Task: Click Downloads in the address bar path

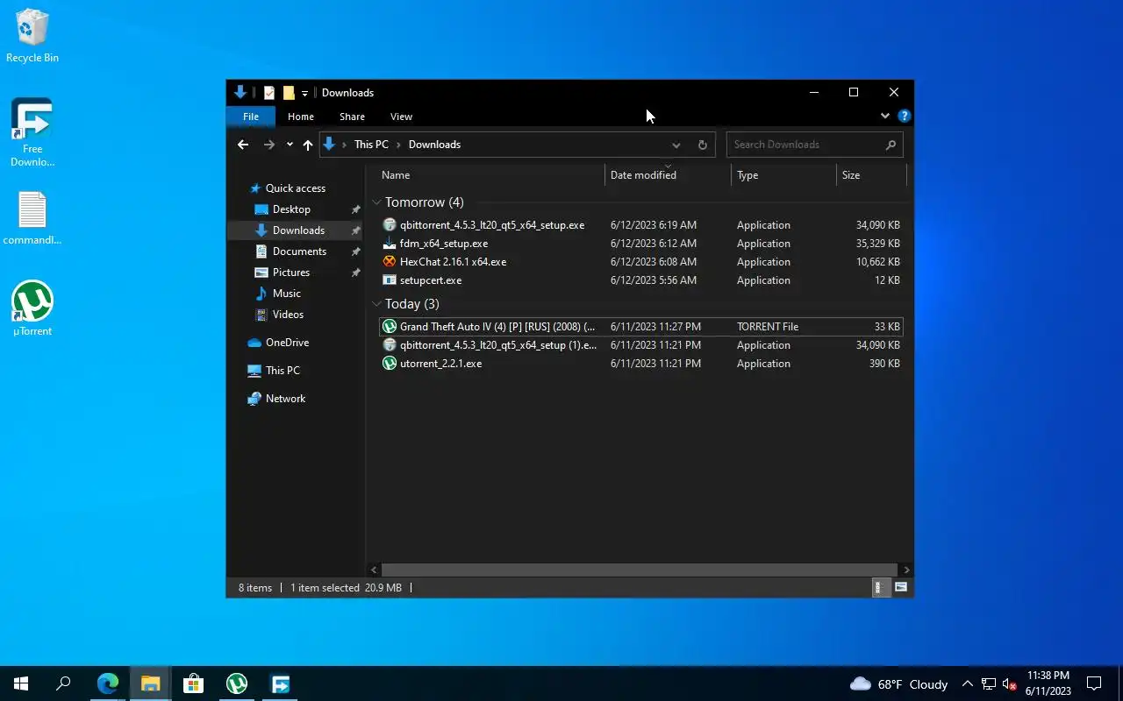Action: coord(434,145)
